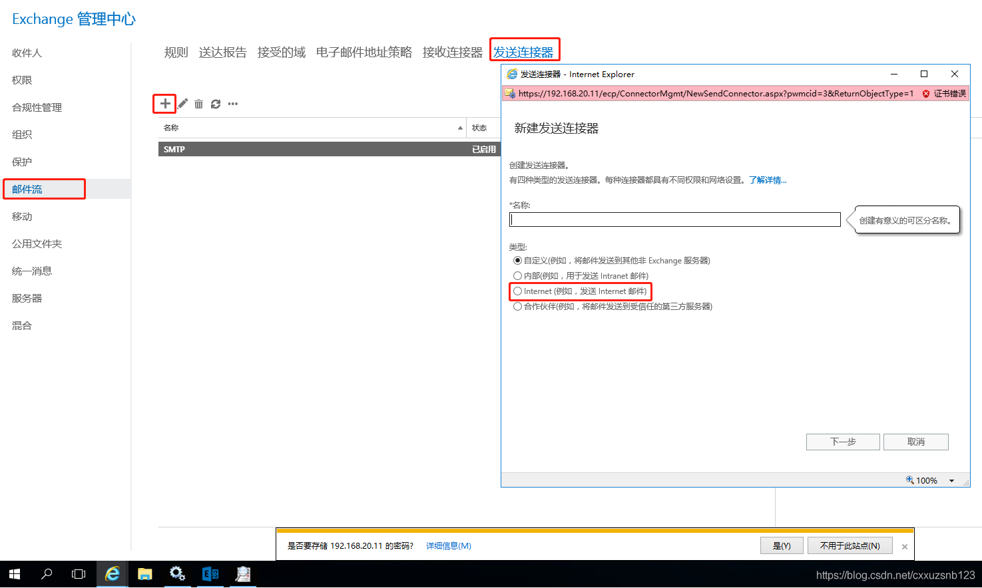Click 不用于此站点(N) button
This screenshot has width=982, height=588.
850,545
